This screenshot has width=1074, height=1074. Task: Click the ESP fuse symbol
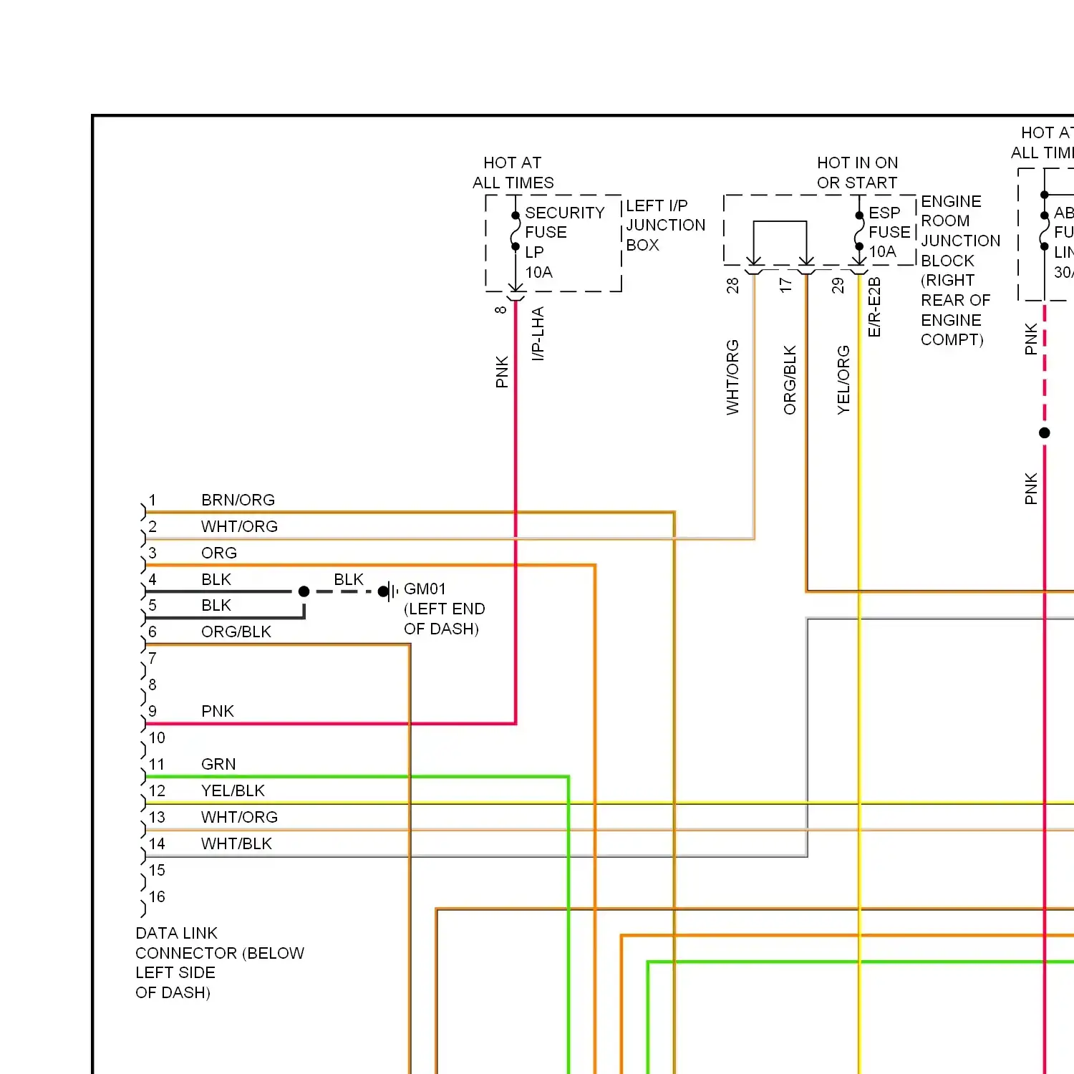pyautogui.click(x=859, y=231)
